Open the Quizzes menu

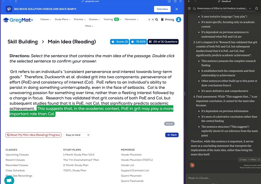(95, 20)
